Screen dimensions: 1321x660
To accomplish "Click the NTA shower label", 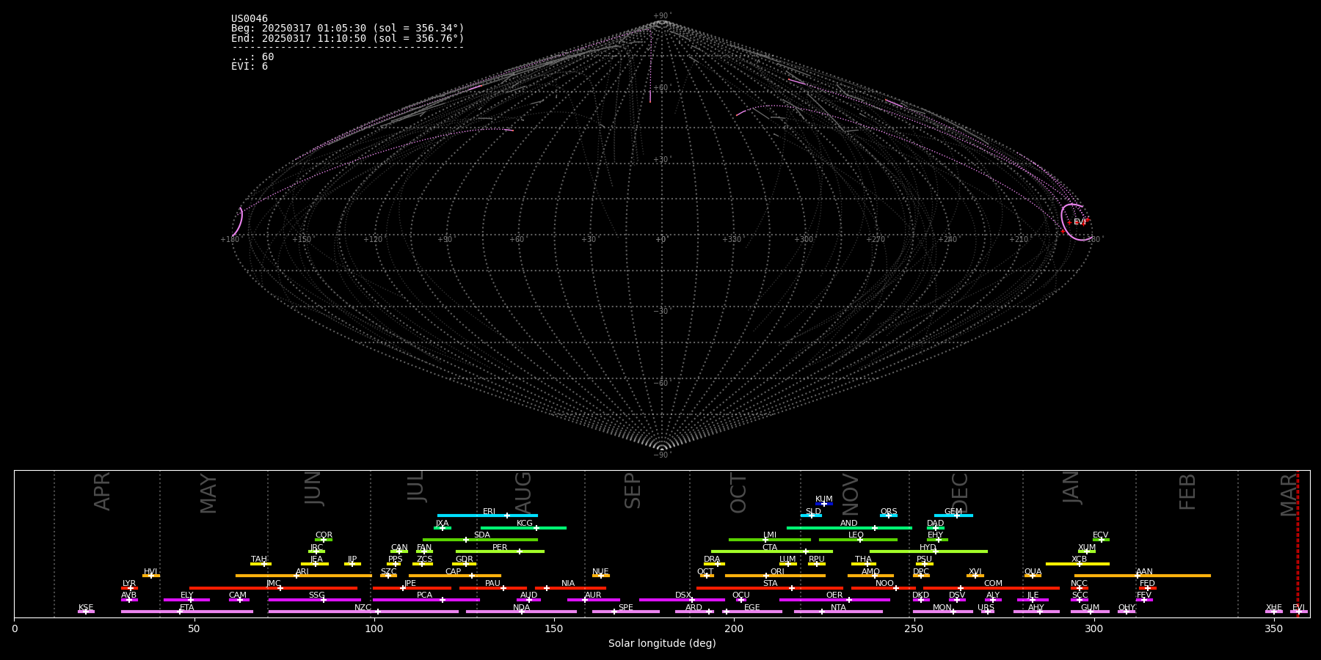I will click(838, 608).
